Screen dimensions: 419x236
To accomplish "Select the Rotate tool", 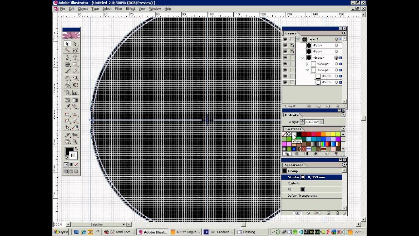I will (x=67, y=79).
